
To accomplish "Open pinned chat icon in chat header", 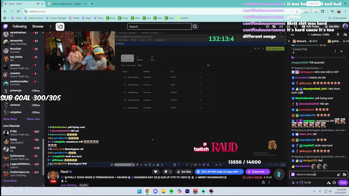I will [x=338, y=35].
